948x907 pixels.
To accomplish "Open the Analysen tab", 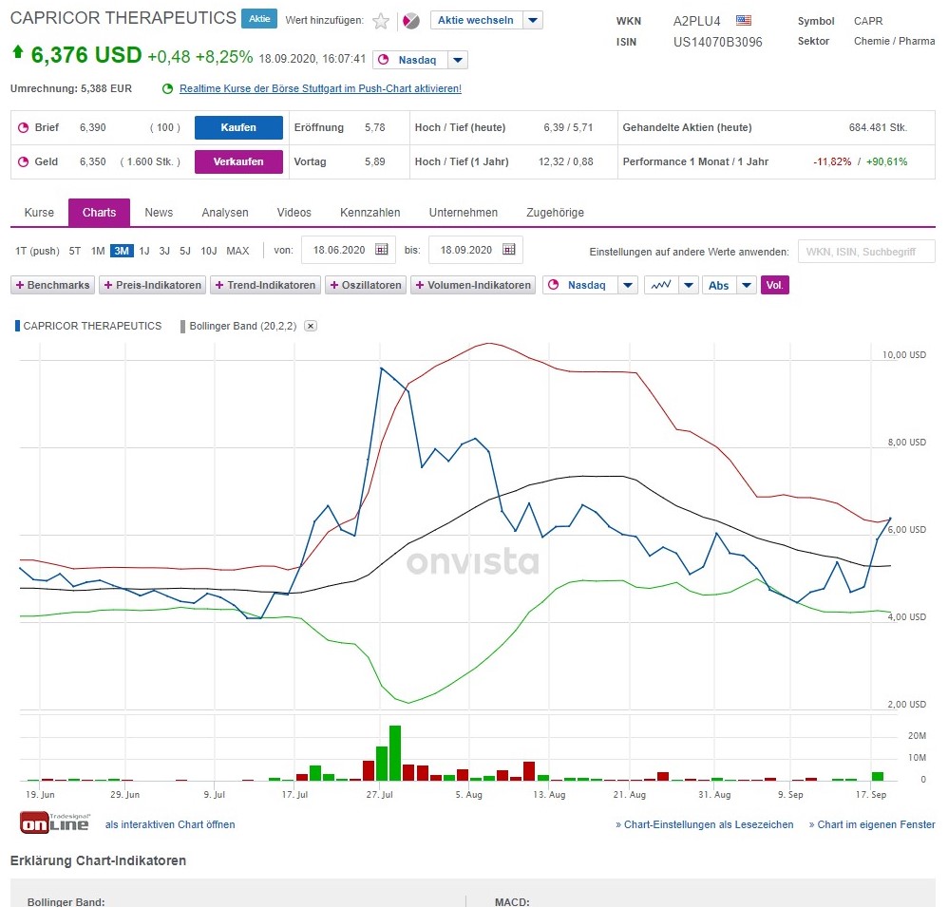I will coord(224,213).
